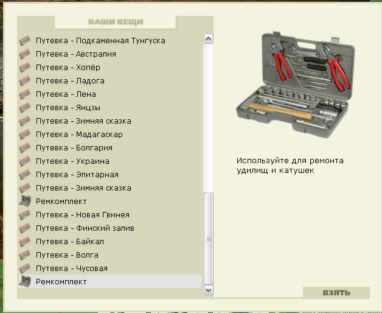Click the voucher icon next to Финский залив
This screenshot has height=313, width=382.
click(x=25, y=228)
